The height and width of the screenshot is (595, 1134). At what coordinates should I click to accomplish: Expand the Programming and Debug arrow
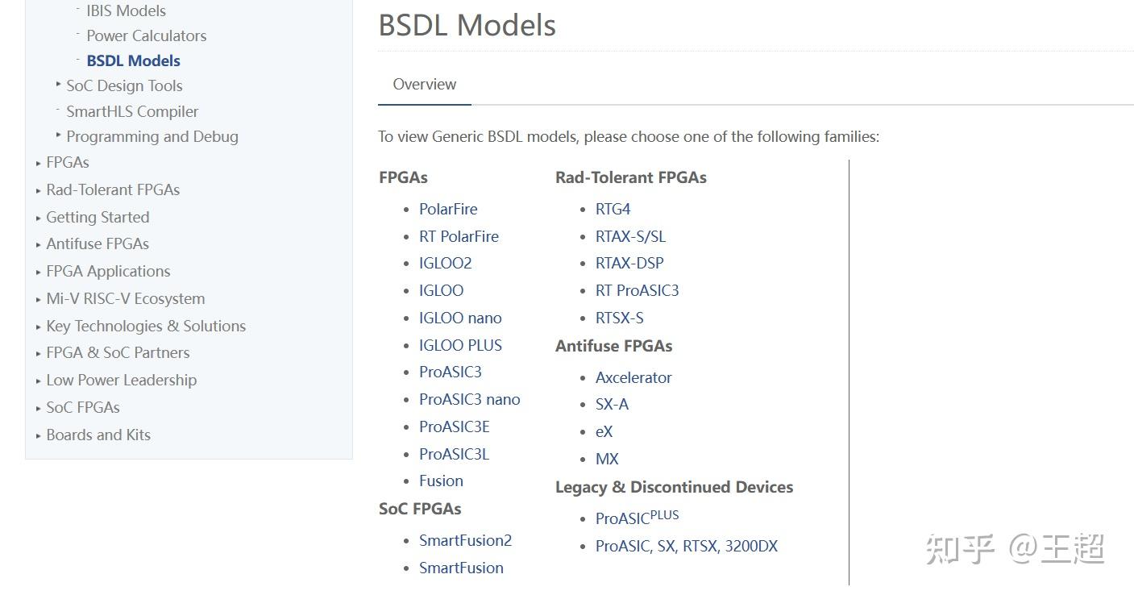59,135
